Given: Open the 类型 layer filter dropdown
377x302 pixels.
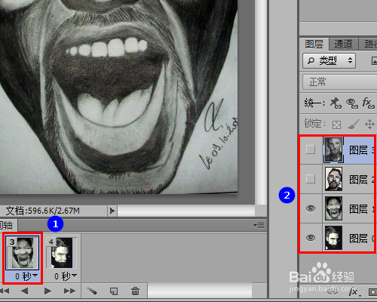Looking at the screenshot, I should 329,60.
